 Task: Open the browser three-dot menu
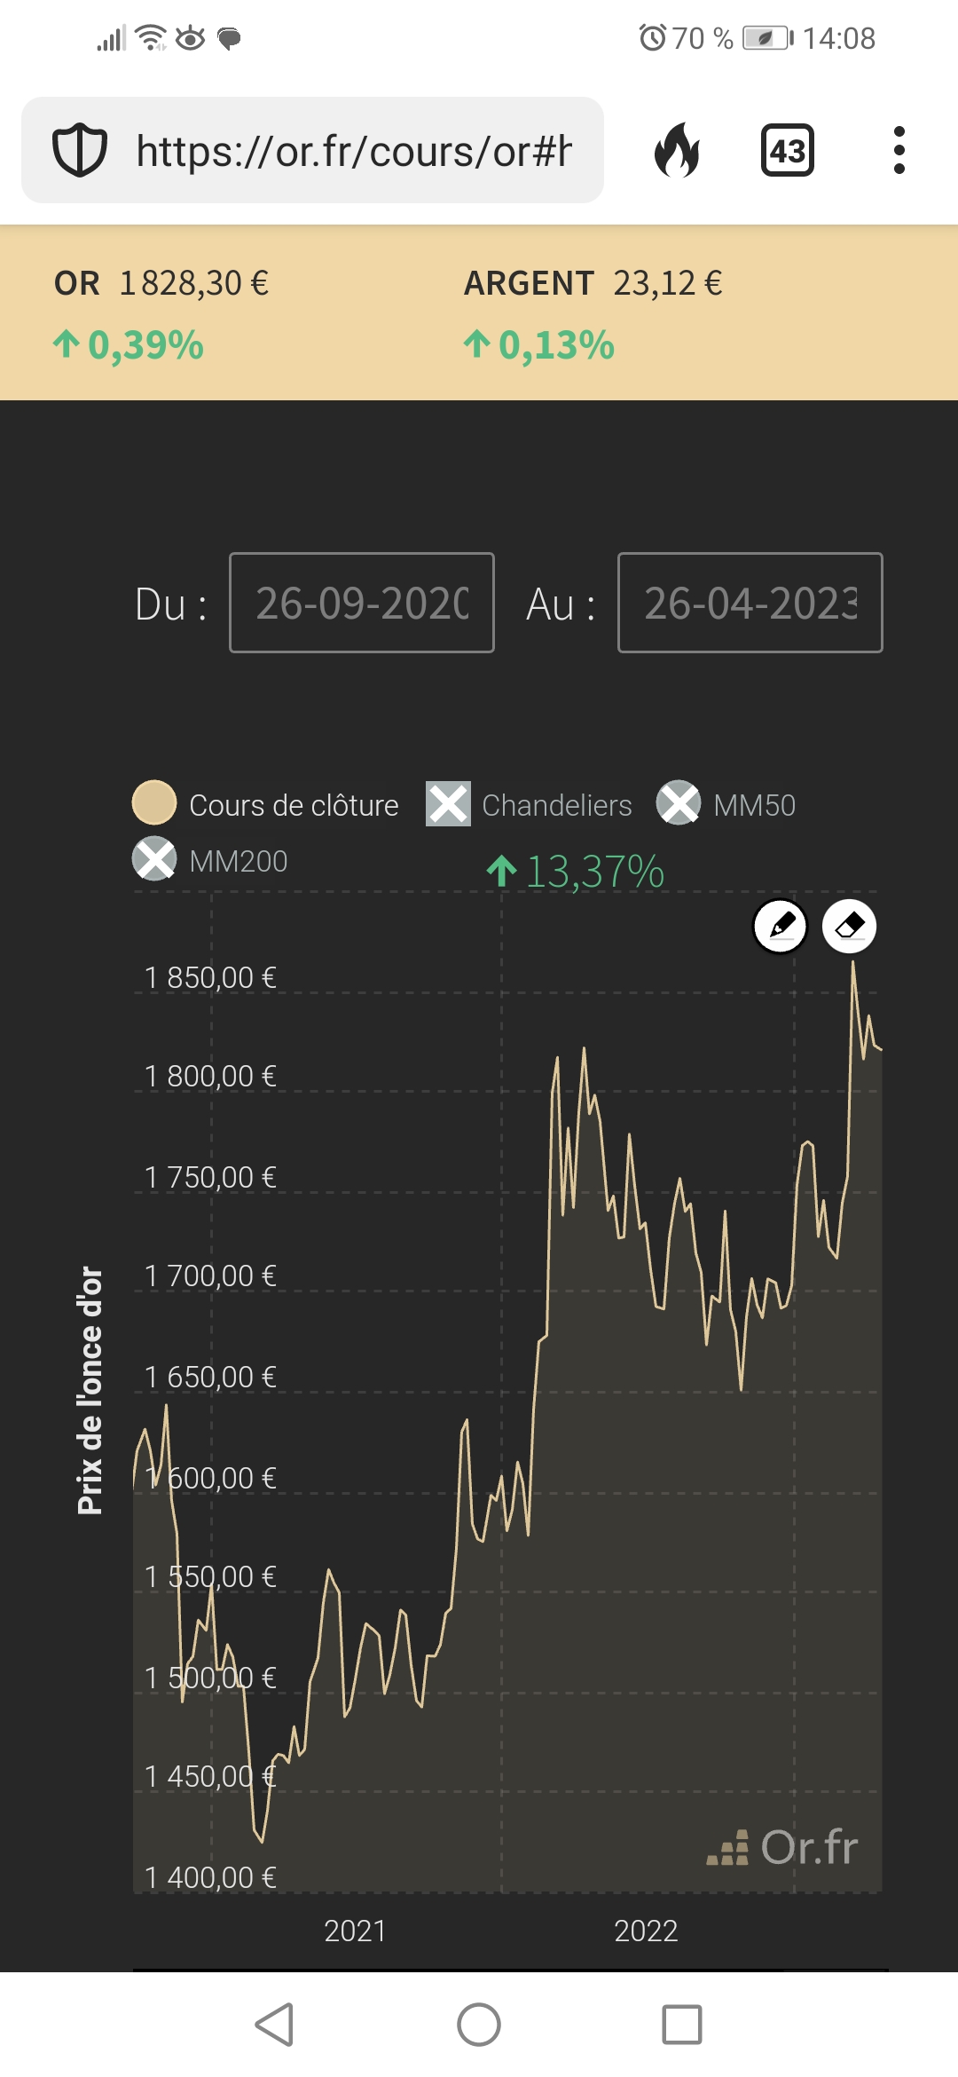[x=899, y=150]
